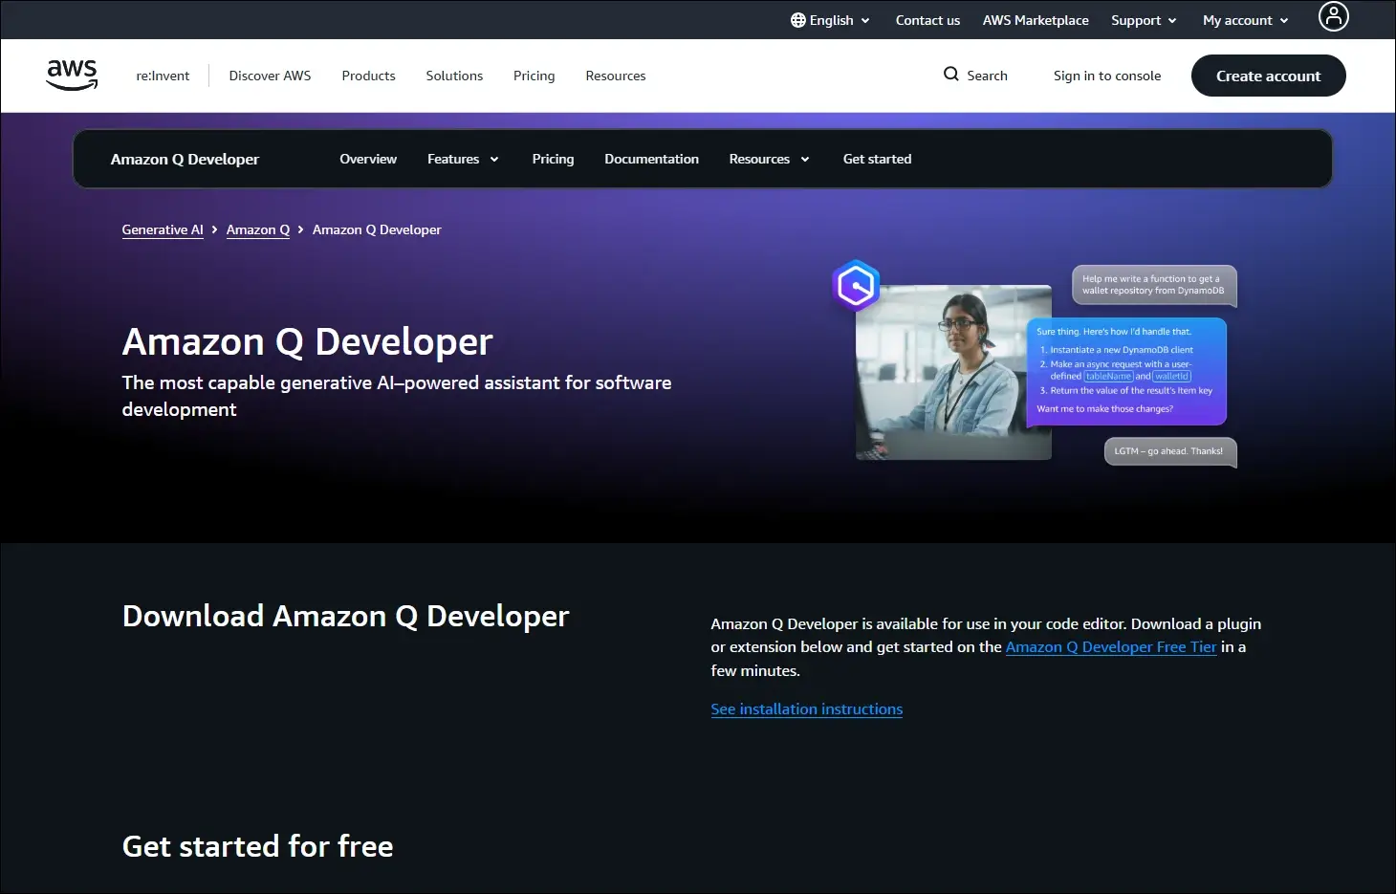Viewport: 1396px width, 894px height.
Task: Open Discover AWS menu
Action: 270,76
